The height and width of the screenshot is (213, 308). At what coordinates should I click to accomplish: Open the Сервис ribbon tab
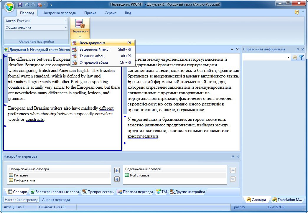111,13
